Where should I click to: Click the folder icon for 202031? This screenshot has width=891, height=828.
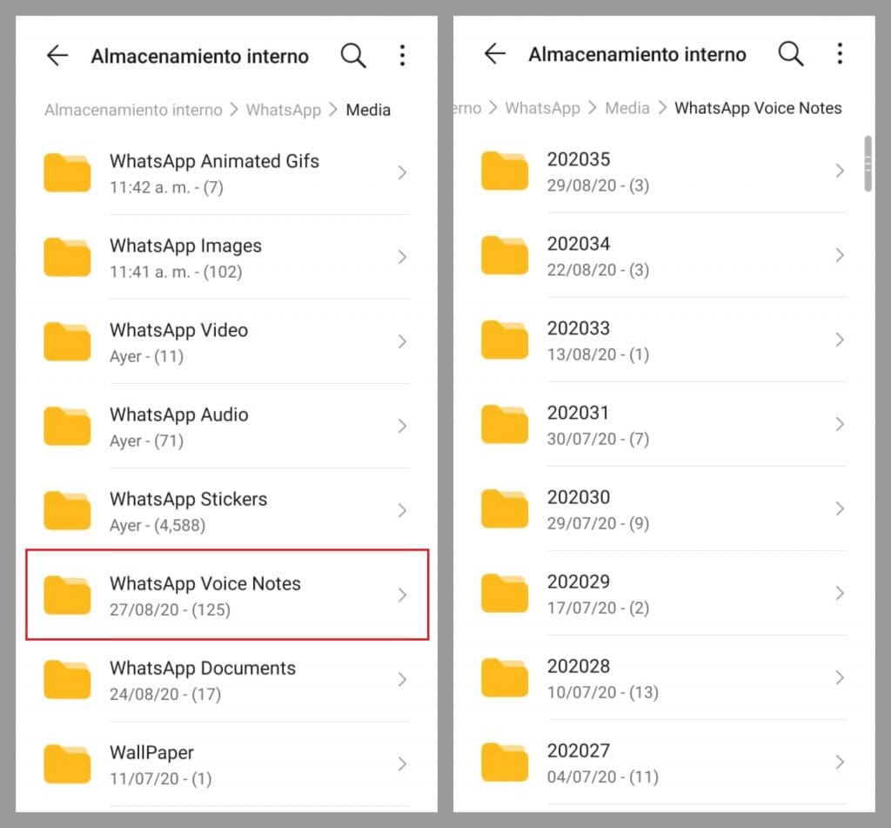point(505,424)
